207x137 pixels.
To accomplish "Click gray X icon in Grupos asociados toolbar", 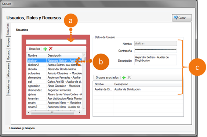I will pyautogui.click(x=129, y=77).
